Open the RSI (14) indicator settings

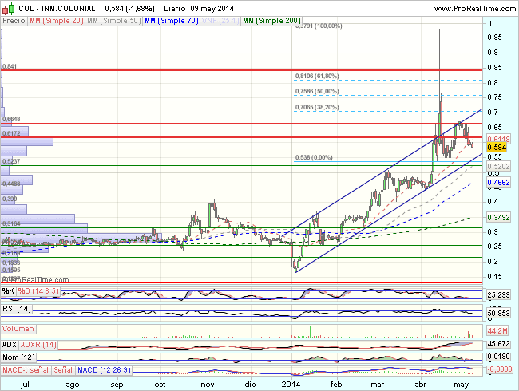pos(16,309)
